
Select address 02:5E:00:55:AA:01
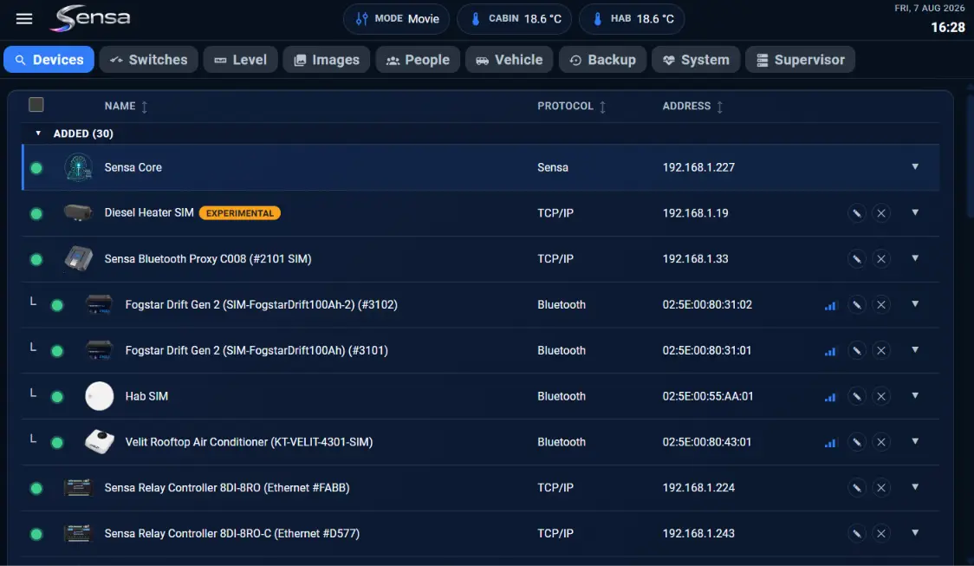tap(707, 396)
